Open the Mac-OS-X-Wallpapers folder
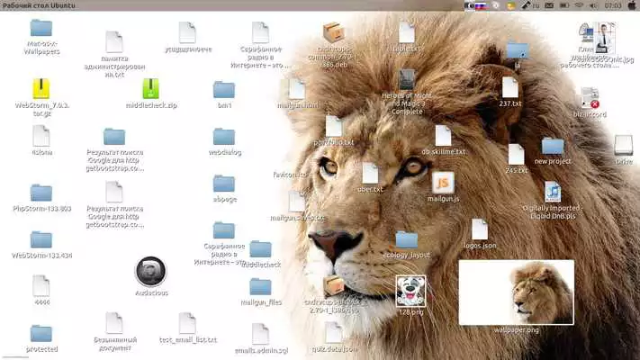Image resolution: width=640 pixels, height=360 pixels. [41, 28]
